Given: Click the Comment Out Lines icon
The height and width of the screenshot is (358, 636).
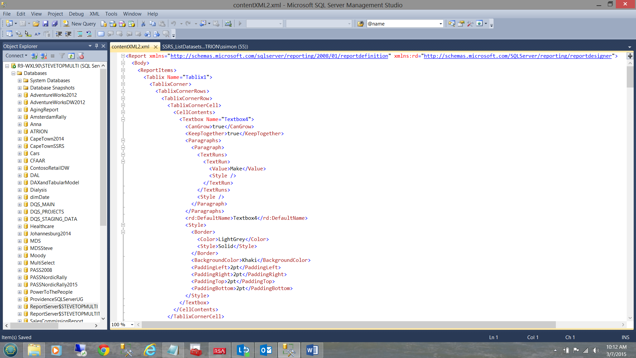Looking at the screenshot, I should click(x=80, y=34).
